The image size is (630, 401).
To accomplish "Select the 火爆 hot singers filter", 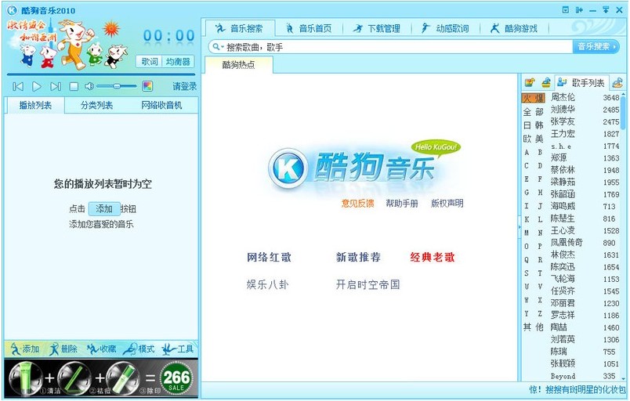I will click(x=533, y=98).
